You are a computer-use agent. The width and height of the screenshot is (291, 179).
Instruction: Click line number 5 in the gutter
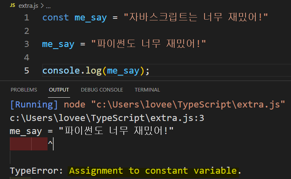coord(27,71)
